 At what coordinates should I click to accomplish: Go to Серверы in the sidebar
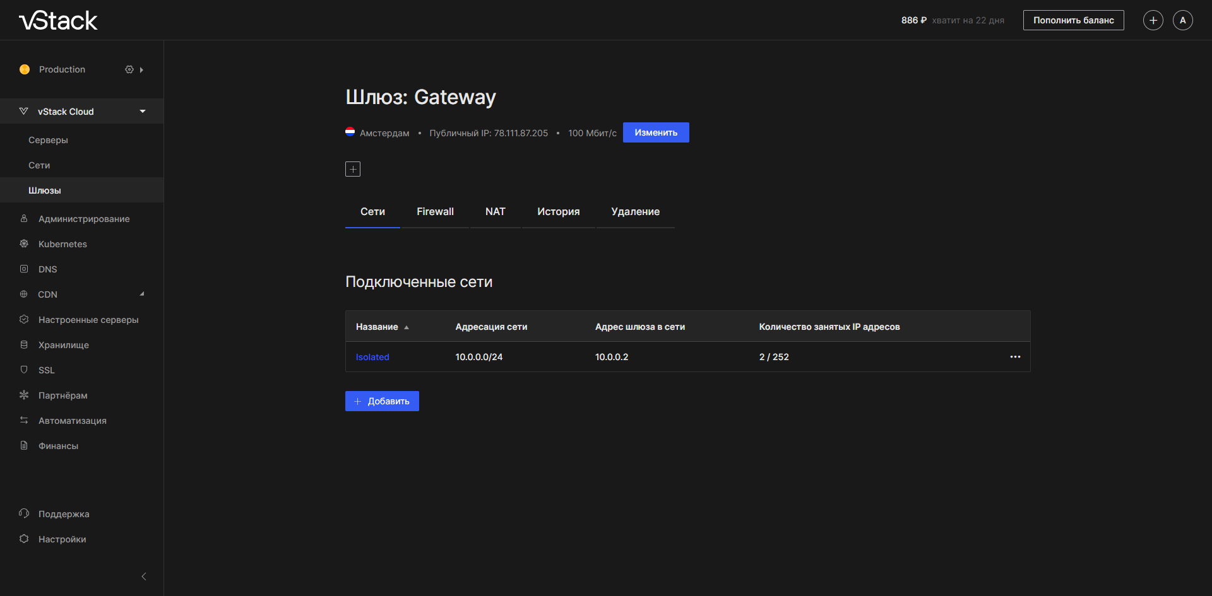click(48, 140)
